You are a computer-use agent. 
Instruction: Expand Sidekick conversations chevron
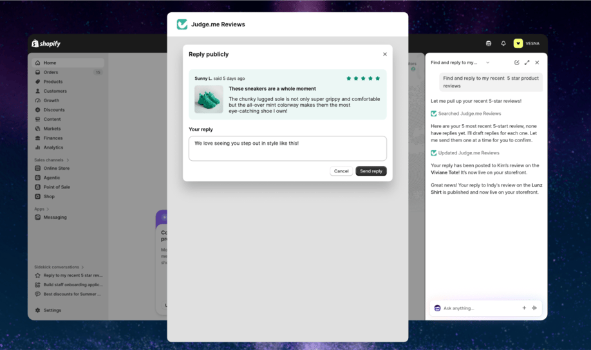(82, 267)
